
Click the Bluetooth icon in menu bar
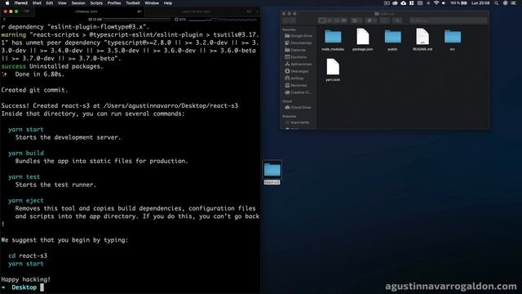tap(428, 3)
